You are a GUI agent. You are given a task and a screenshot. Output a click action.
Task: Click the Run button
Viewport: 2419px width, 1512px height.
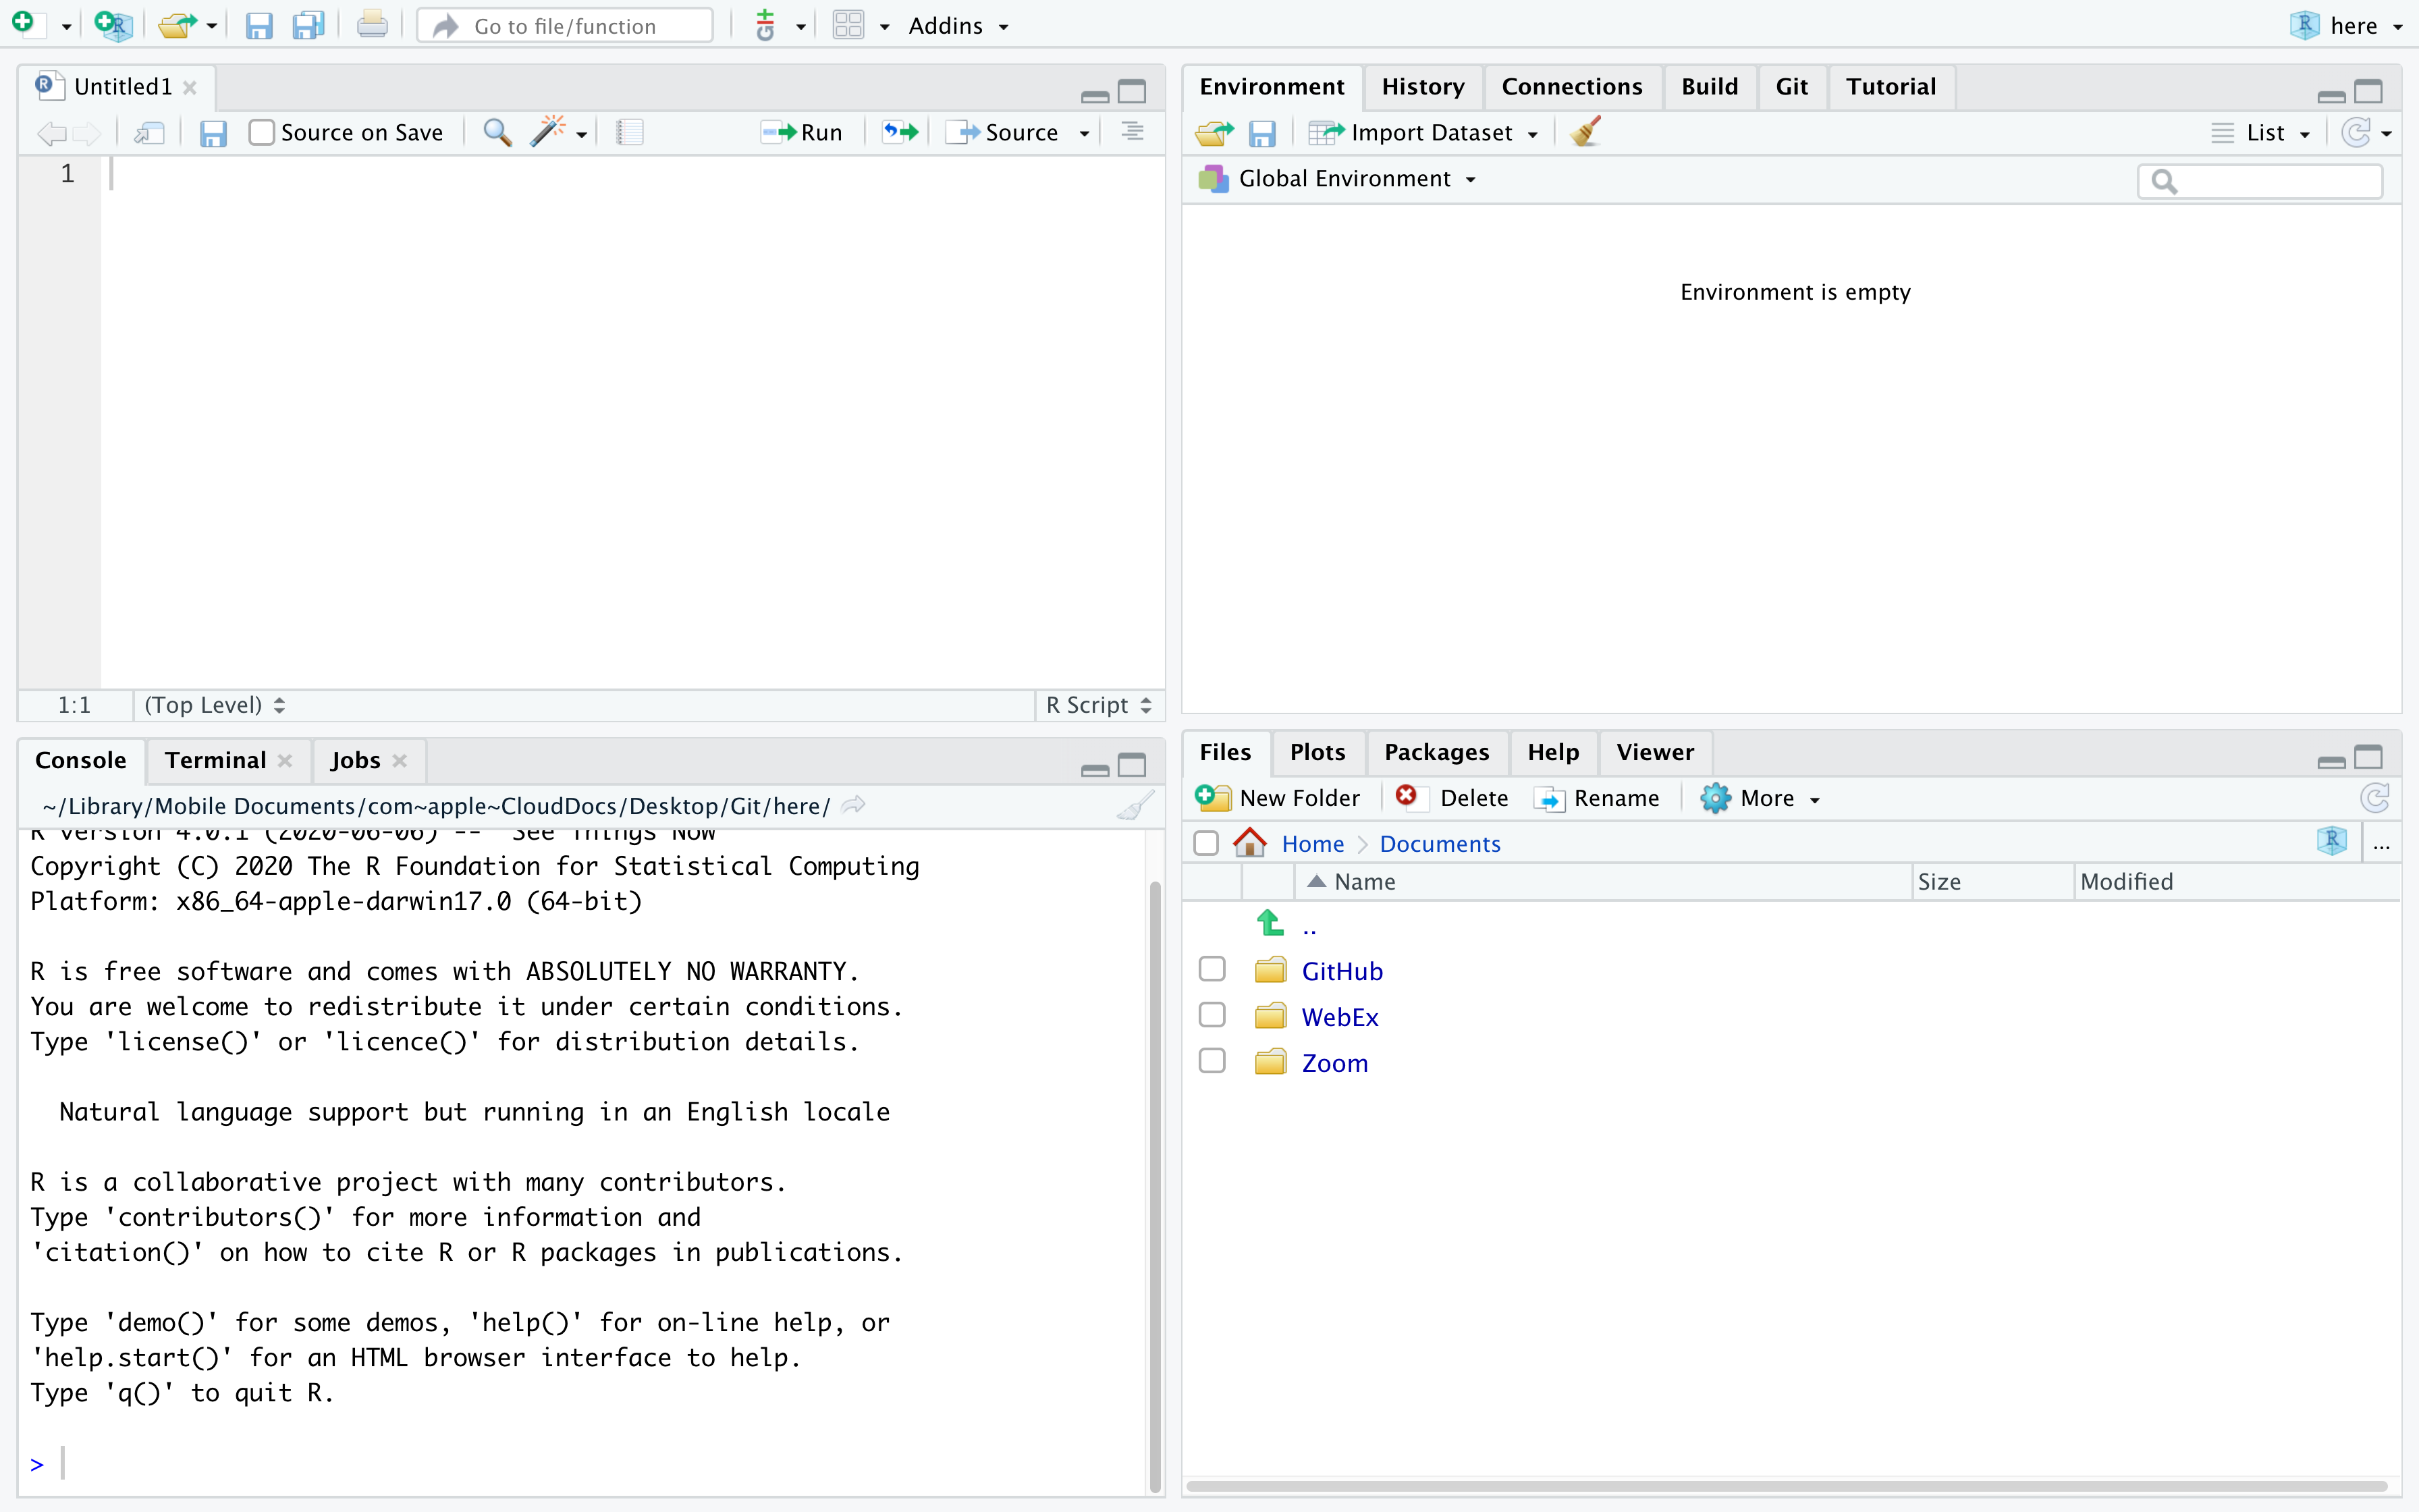803,132
